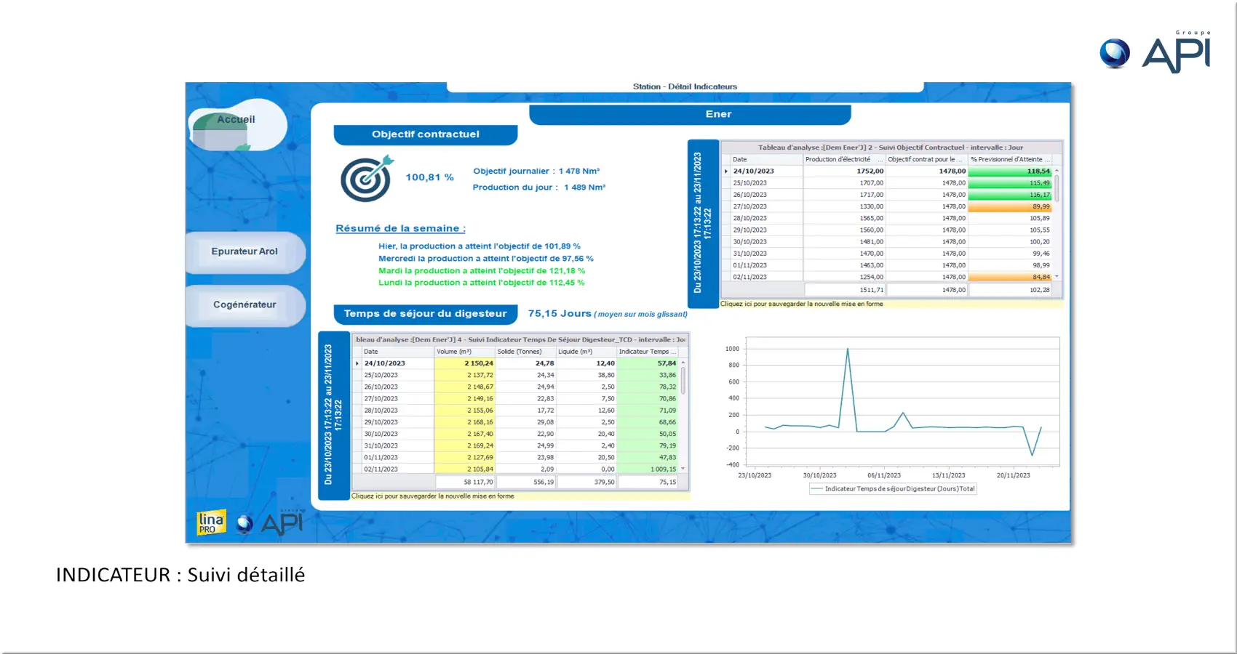Sort by Liquide (m³) column header

tap(586, 352)
